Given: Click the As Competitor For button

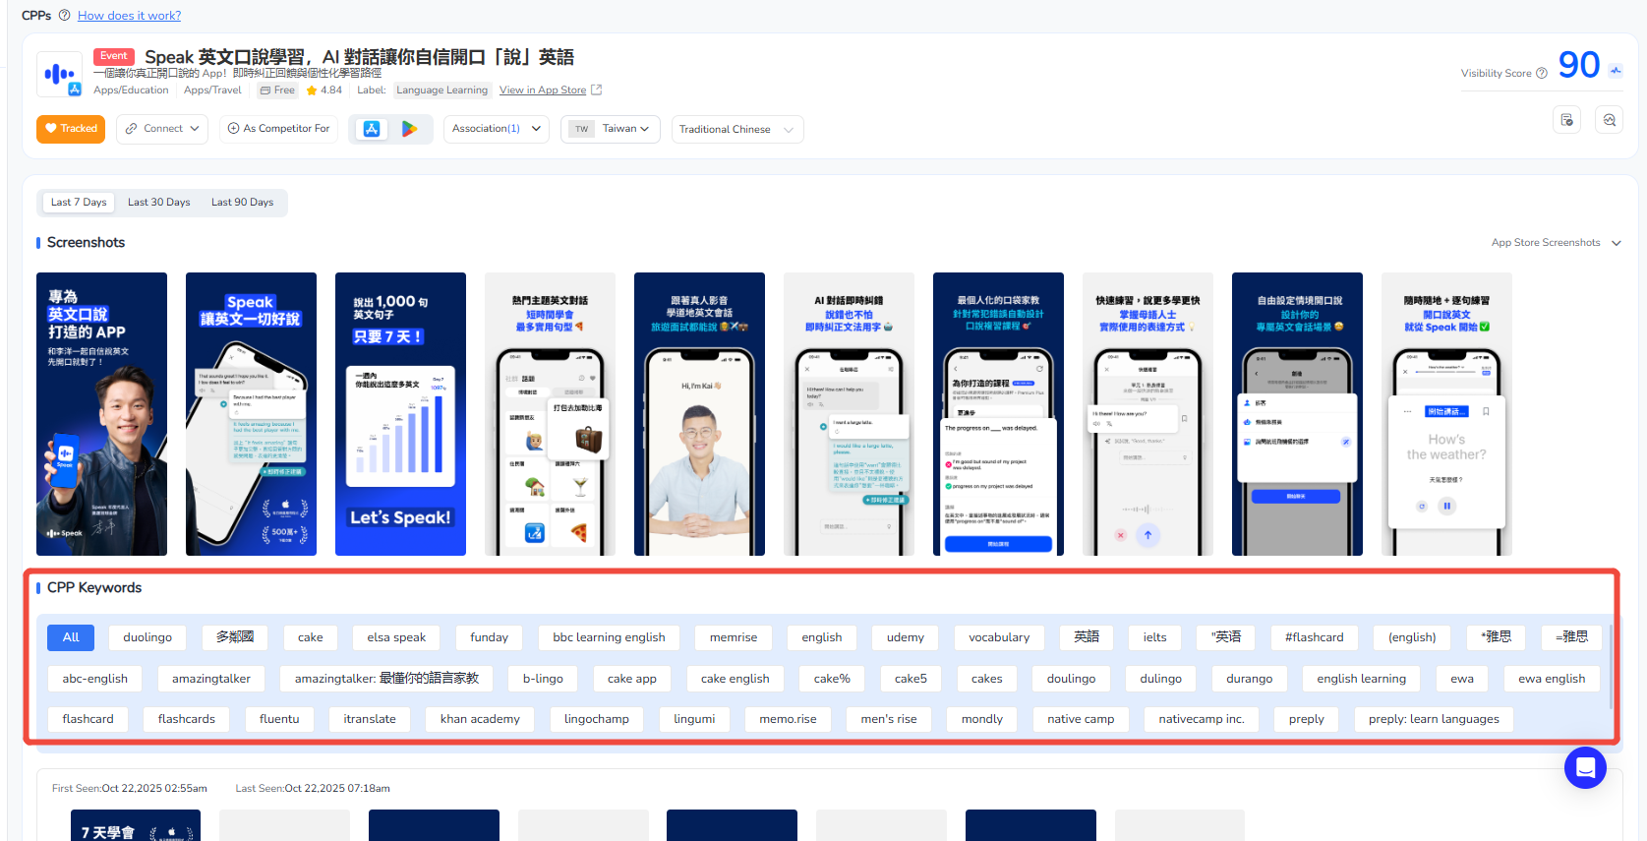Looking at the screenshot, I should tap(278, 129).
